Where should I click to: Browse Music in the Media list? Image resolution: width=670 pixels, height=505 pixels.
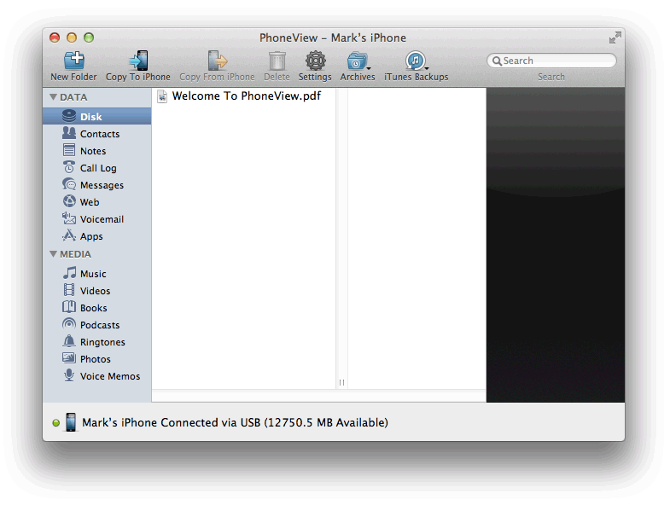(93, 274)
